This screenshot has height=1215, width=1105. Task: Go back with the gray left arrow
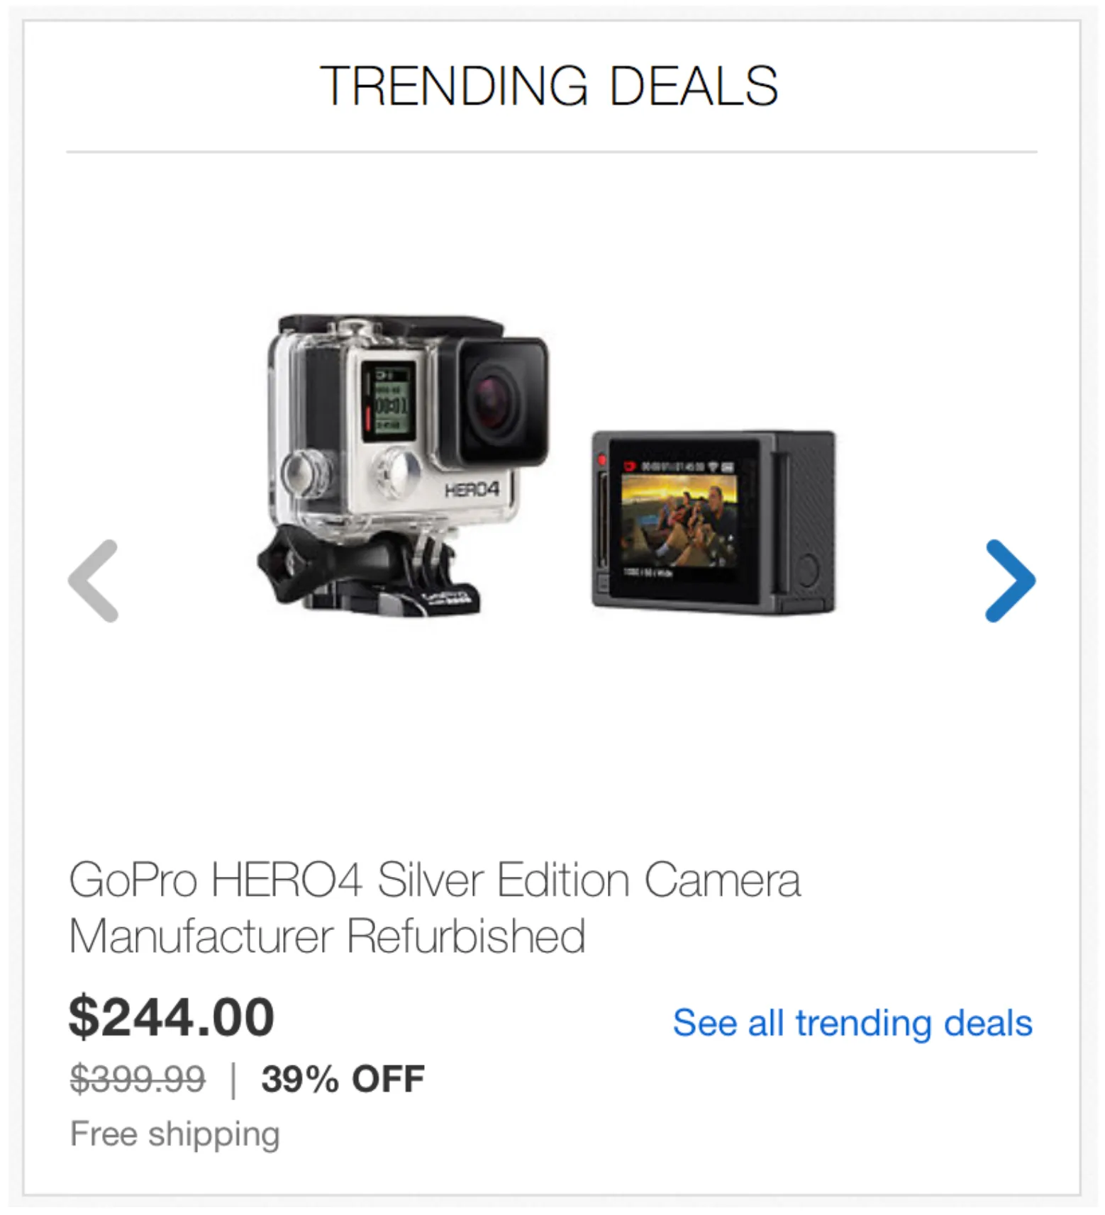93,581
